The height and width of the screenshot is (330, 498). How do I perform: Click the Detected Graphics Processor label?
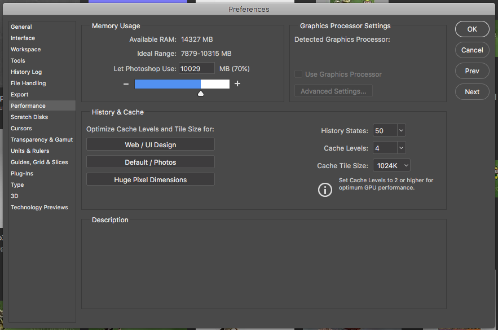click(x=342, y=39)
